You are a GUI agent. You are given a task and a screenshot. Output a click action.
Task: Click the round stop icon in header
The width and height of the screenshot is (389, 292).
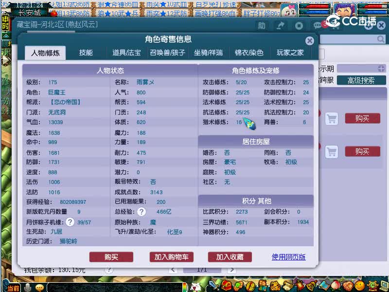[x=299, y=26]
